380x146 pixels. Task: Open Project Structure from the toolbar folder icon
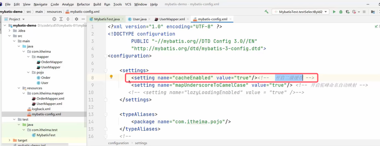[x=373, y=12]
